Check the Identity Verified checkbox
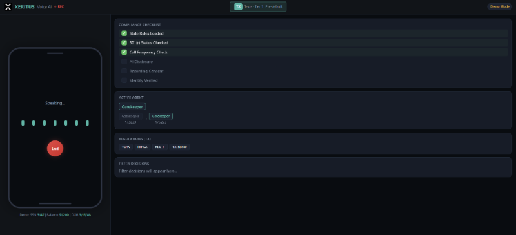Screen dimensions: 516x235 point(124,80)
